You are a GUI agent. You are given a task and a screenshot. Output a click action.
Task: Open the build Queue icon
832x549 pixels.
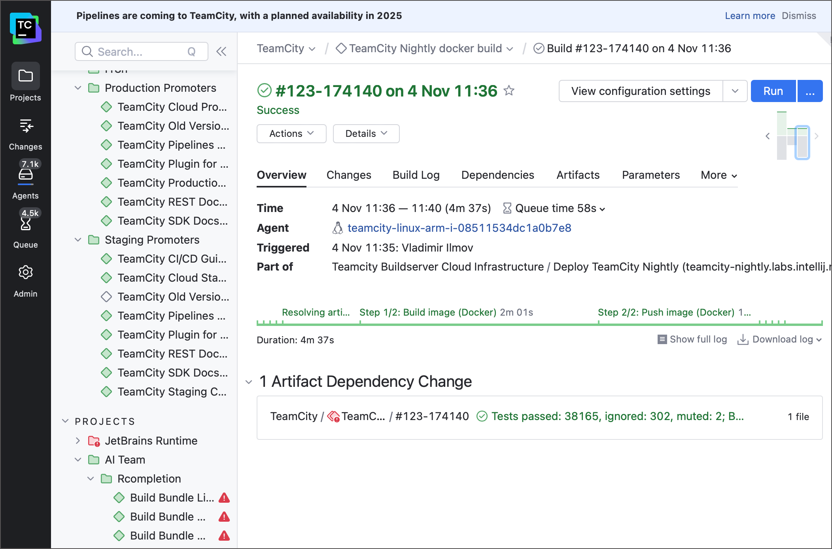(x=26, y=224)
